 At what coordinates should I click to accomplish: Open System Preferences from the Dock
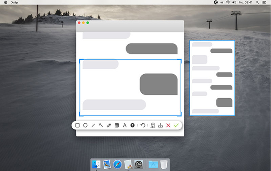(139, 164)
